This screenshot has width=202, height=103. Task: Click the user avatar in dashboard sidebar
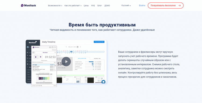(28, 47)
